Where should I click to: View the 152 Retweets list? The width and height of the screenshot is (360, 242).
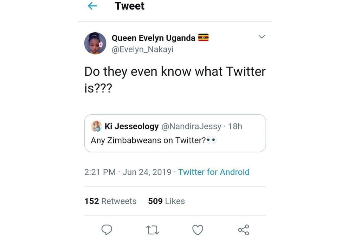coord(110,201)
